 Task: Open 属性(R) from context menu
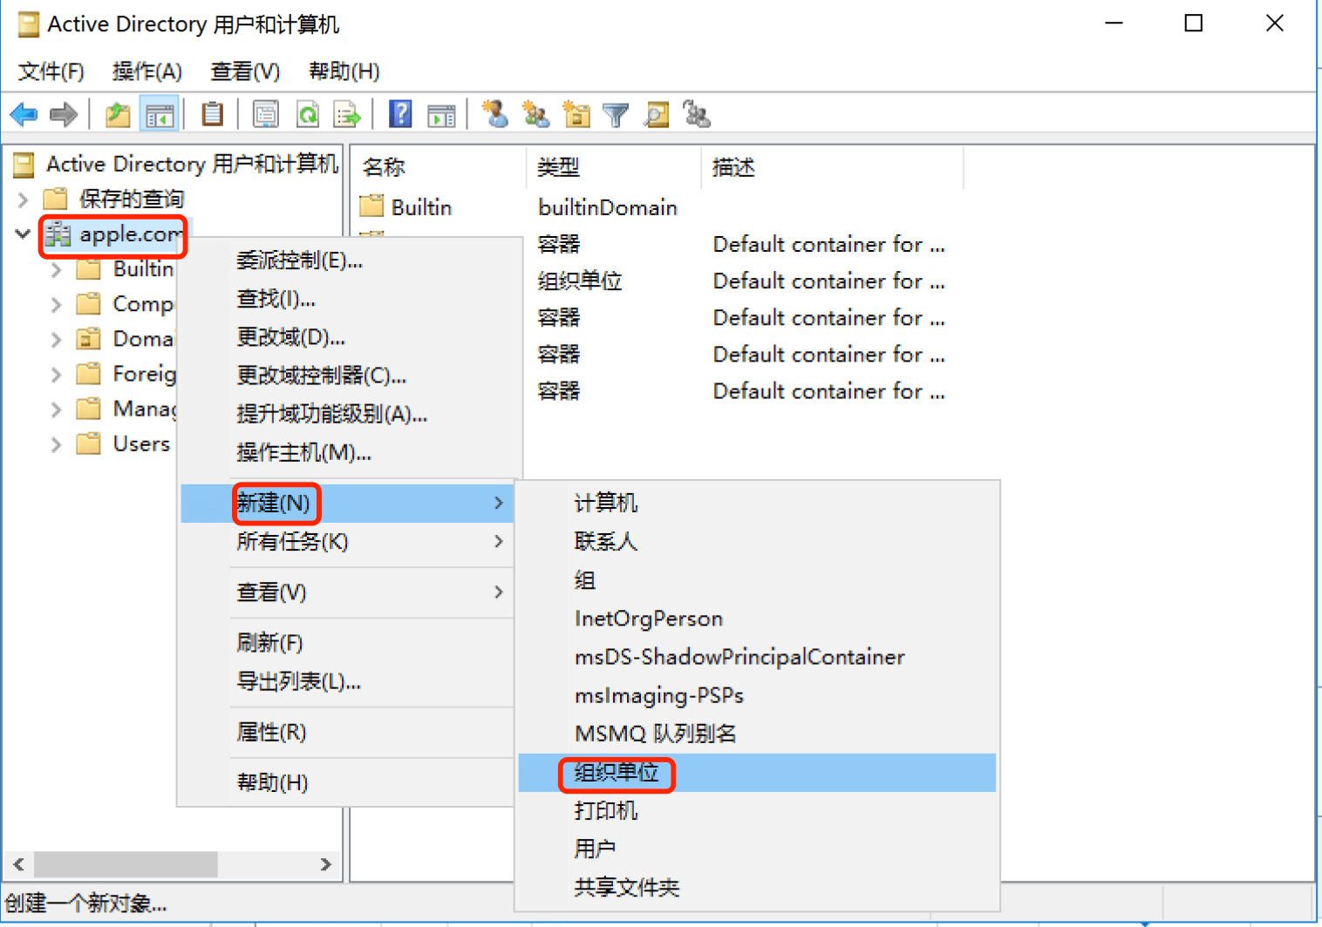pos(347,732)
